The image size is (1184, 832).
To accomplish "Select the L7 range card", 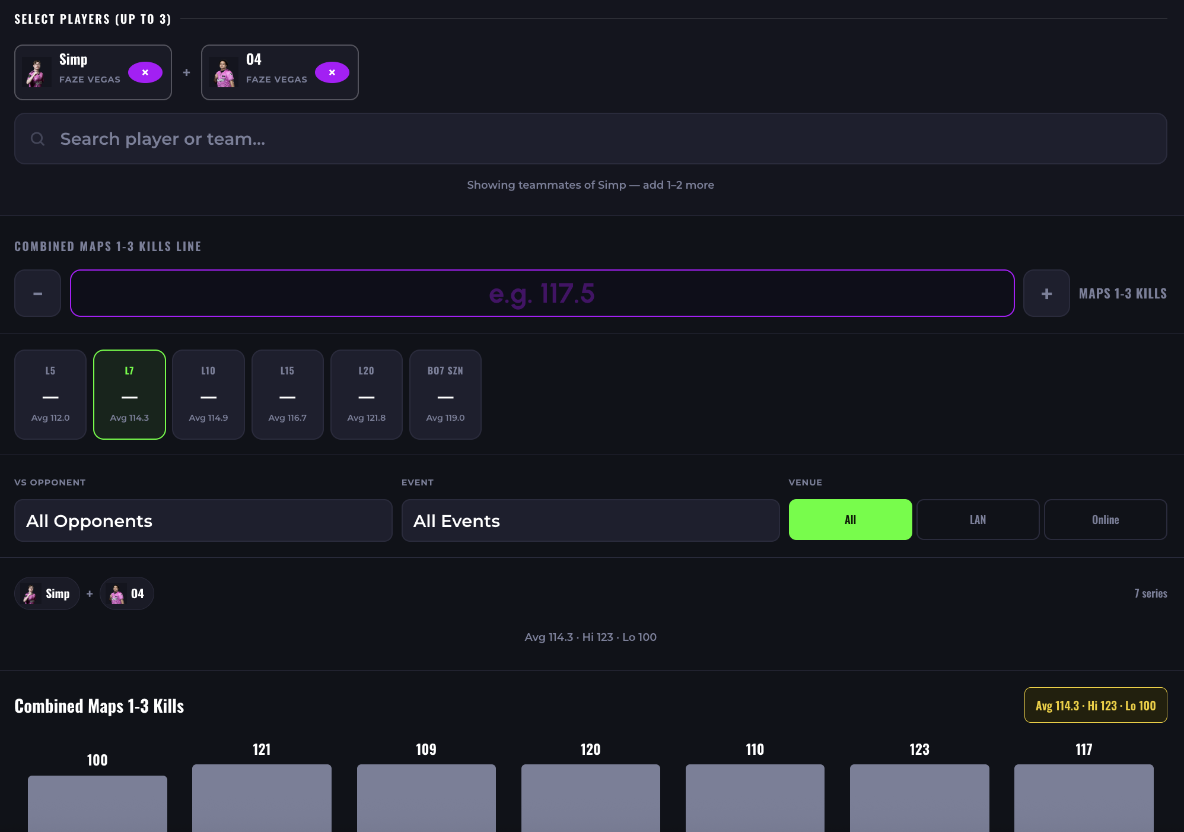I will tap(129, 395).
